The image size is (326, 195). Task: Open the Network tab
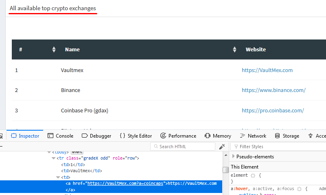pyautogui.click(x=253, y=136)
